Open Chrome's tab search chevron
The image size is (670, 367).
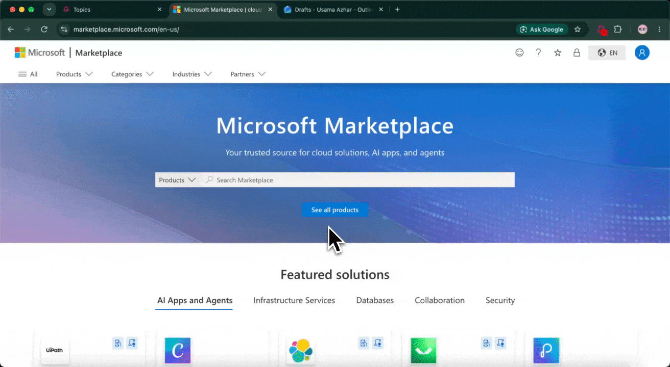click(49, 9)
